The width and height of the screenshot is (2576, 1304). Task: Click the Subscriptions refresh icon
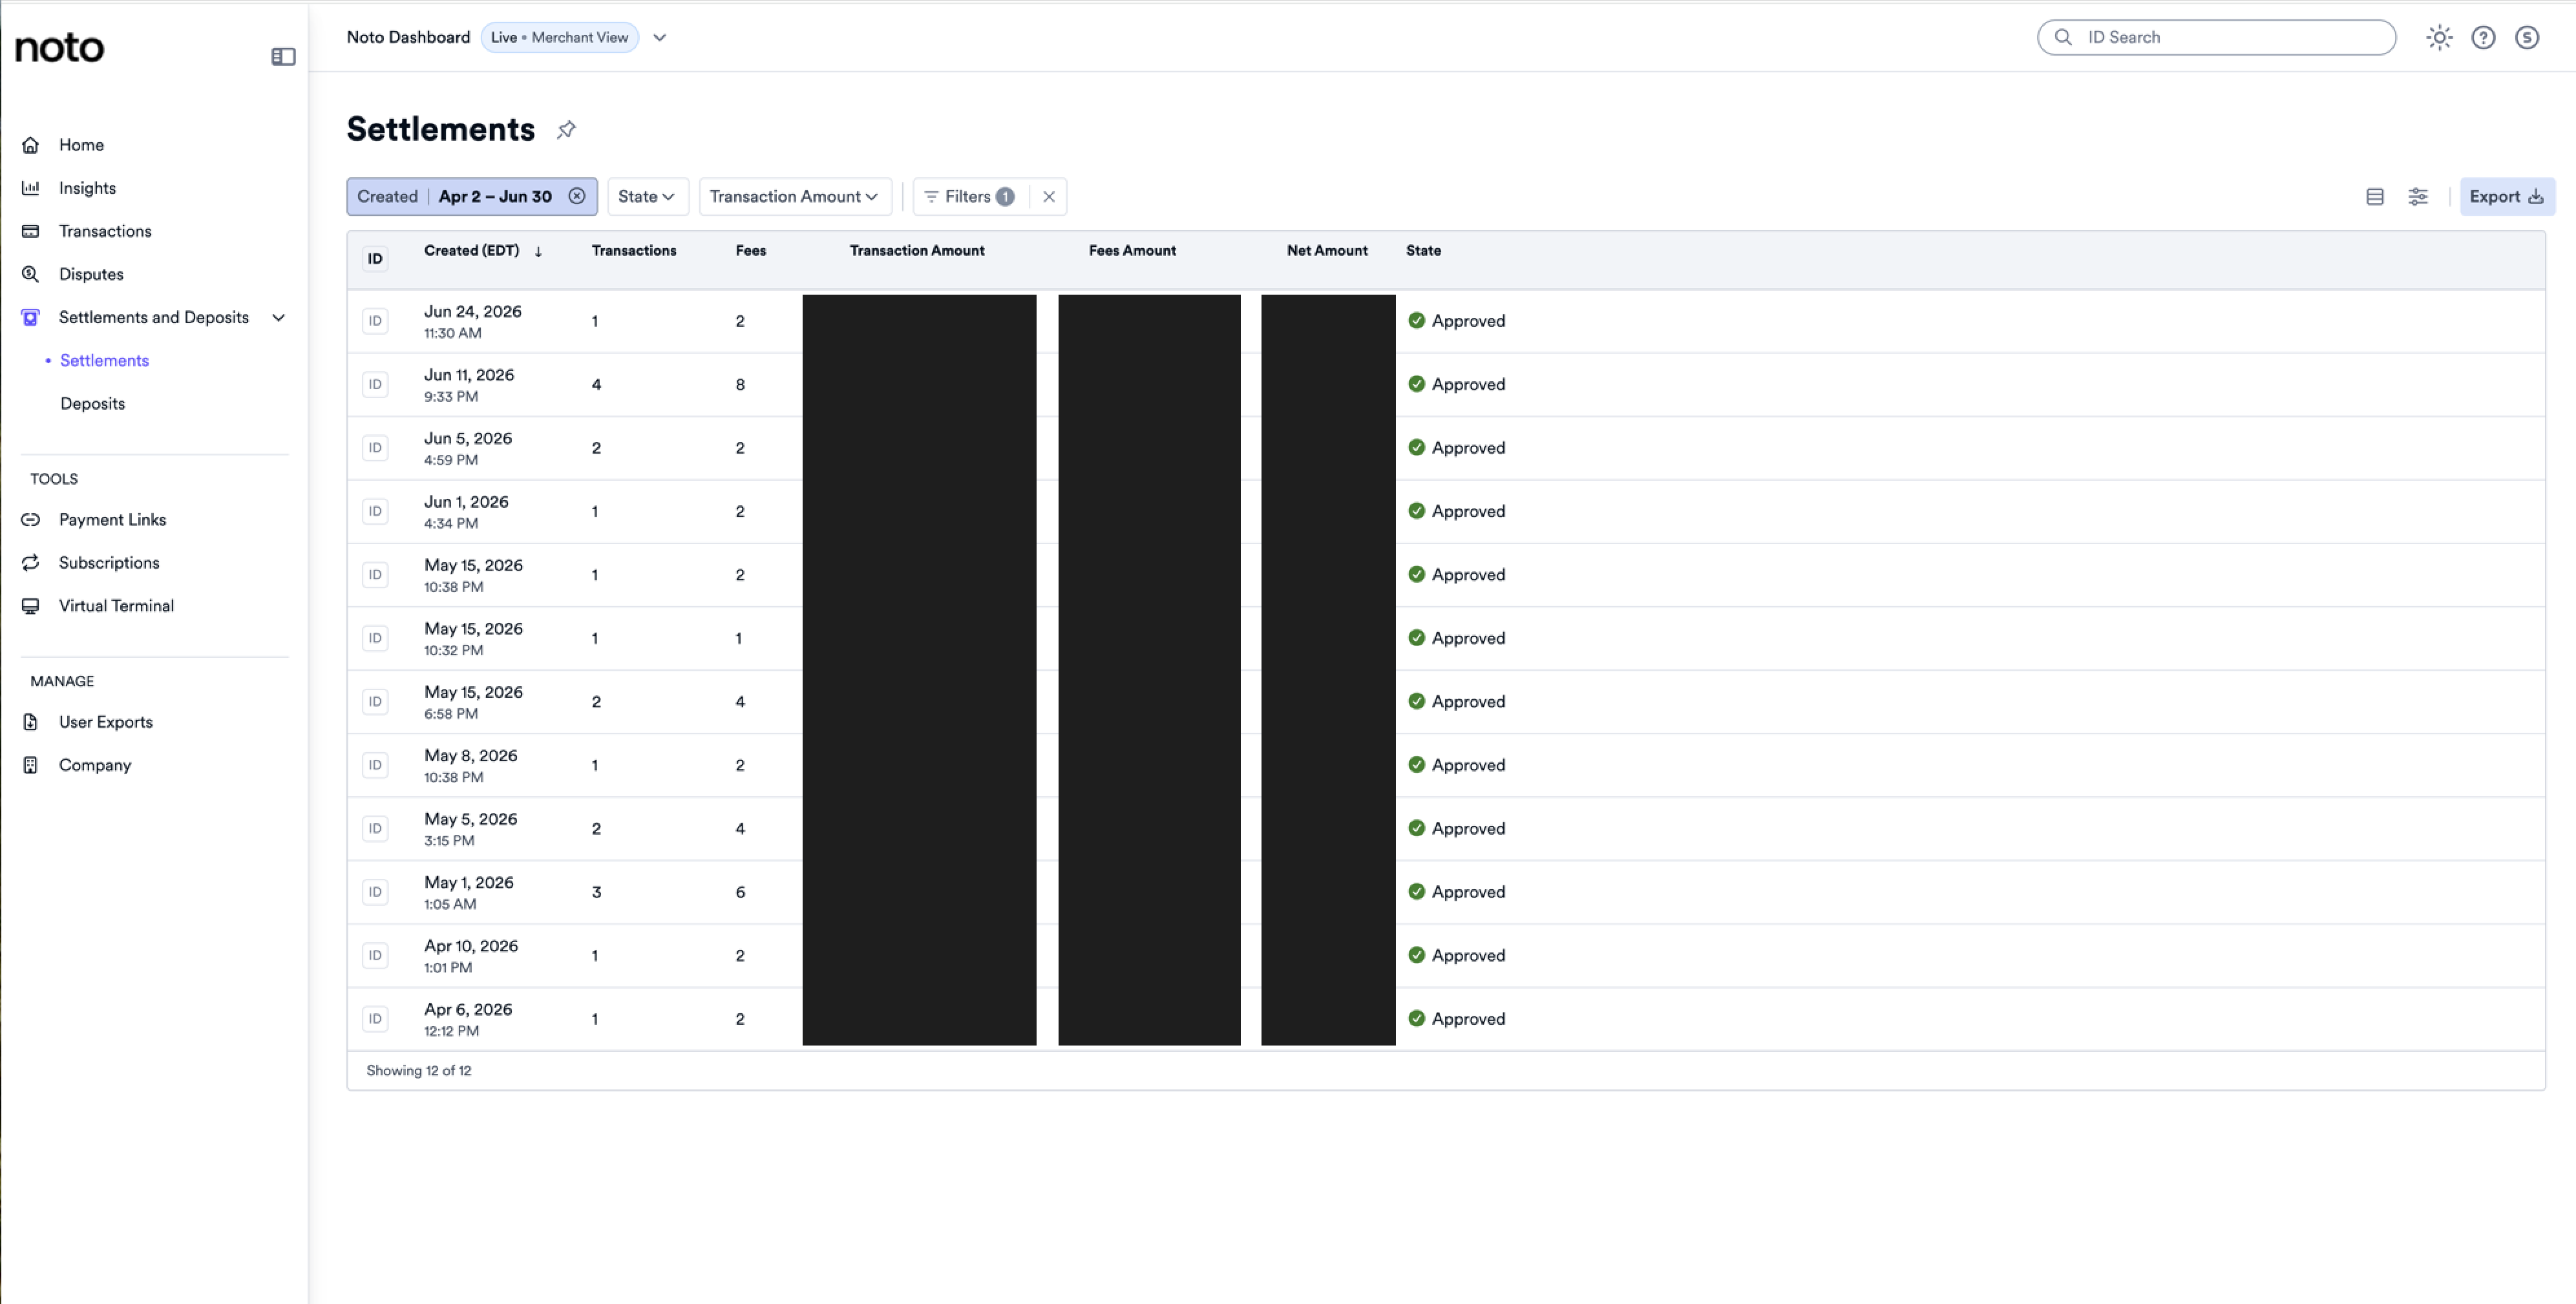click(x=31, y=562)
